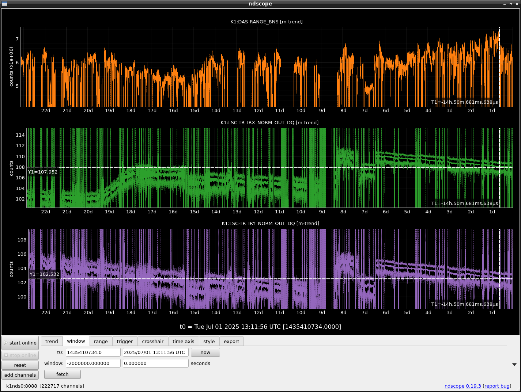Open the 0.19.3 version link
The width and height of the screenshot is (521, 392).
pyautogui.click(x=473, y=386)
